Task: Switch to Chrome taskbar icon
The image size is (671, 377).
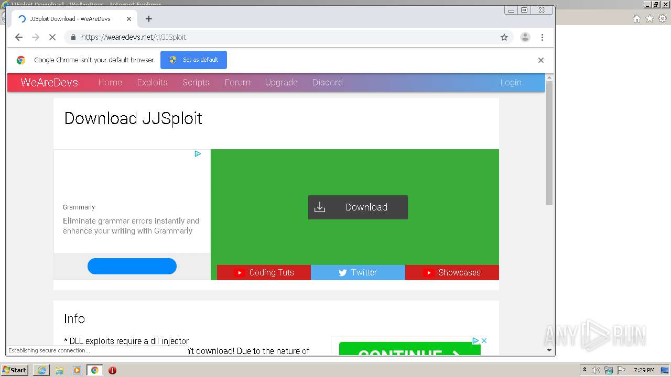Action: click(x=95, y=370)
